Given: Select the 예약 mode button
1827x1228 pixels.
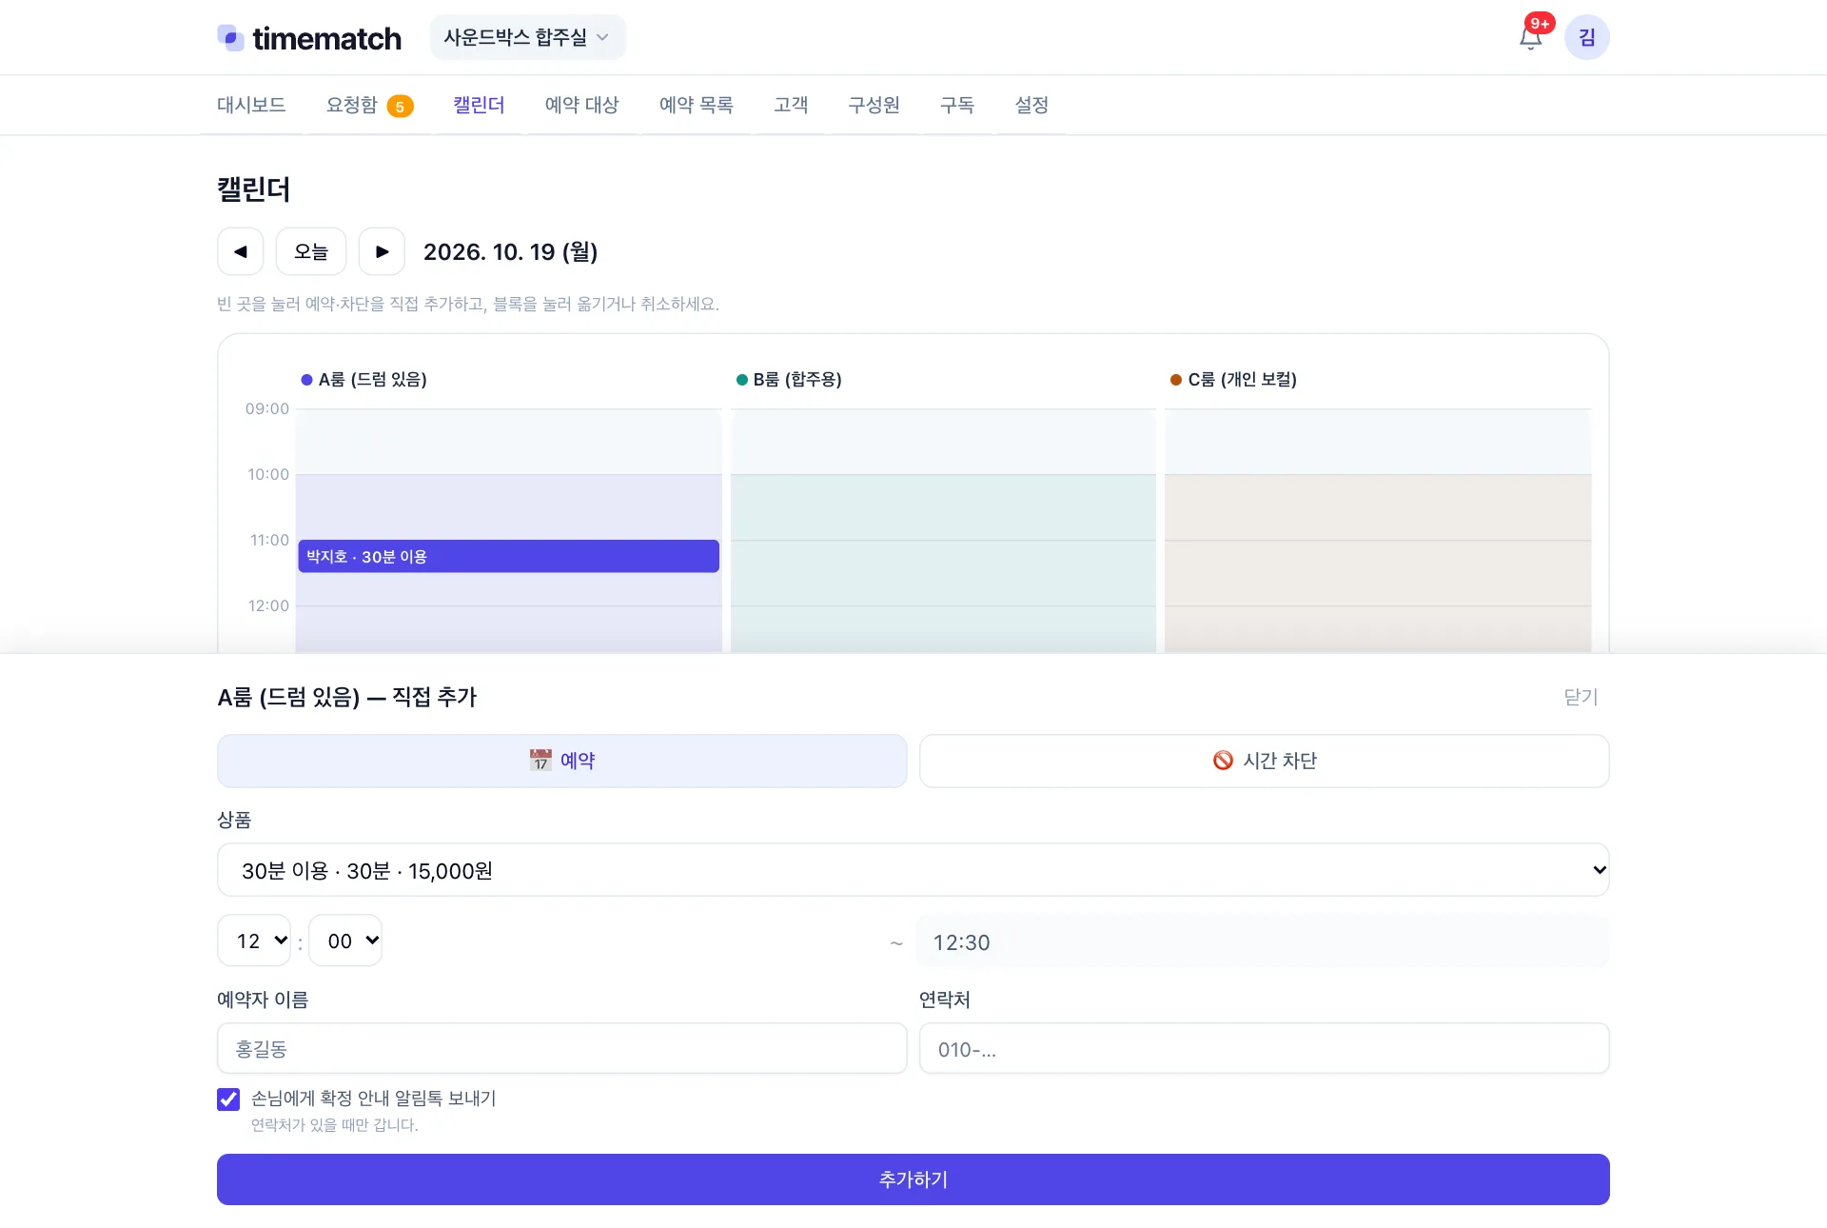Looking at the screenshot, I should point(561,761).
